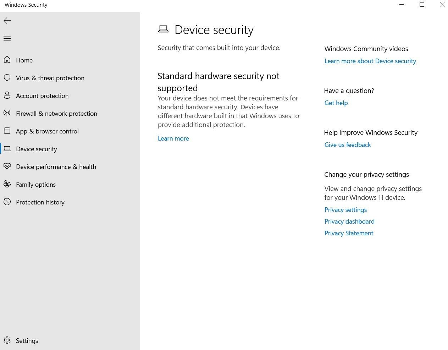Click the Protection history clock icon
The image size is (448, 350).
coord(7,202)
